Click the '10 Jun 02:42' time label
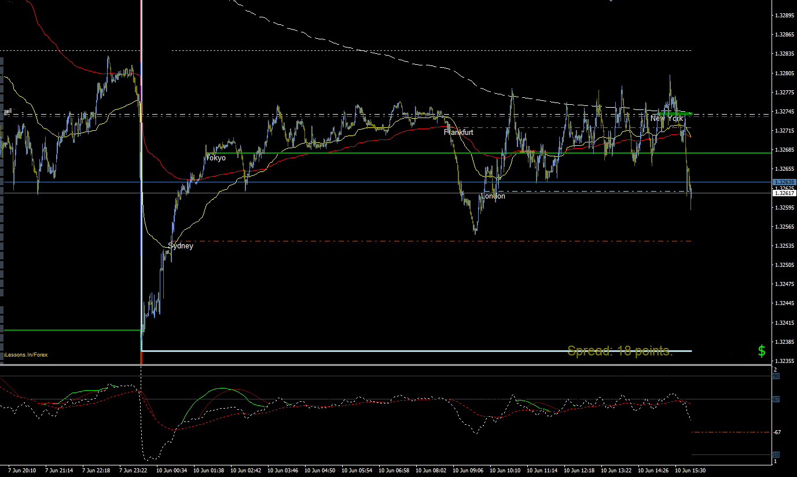 click(246, 471)
